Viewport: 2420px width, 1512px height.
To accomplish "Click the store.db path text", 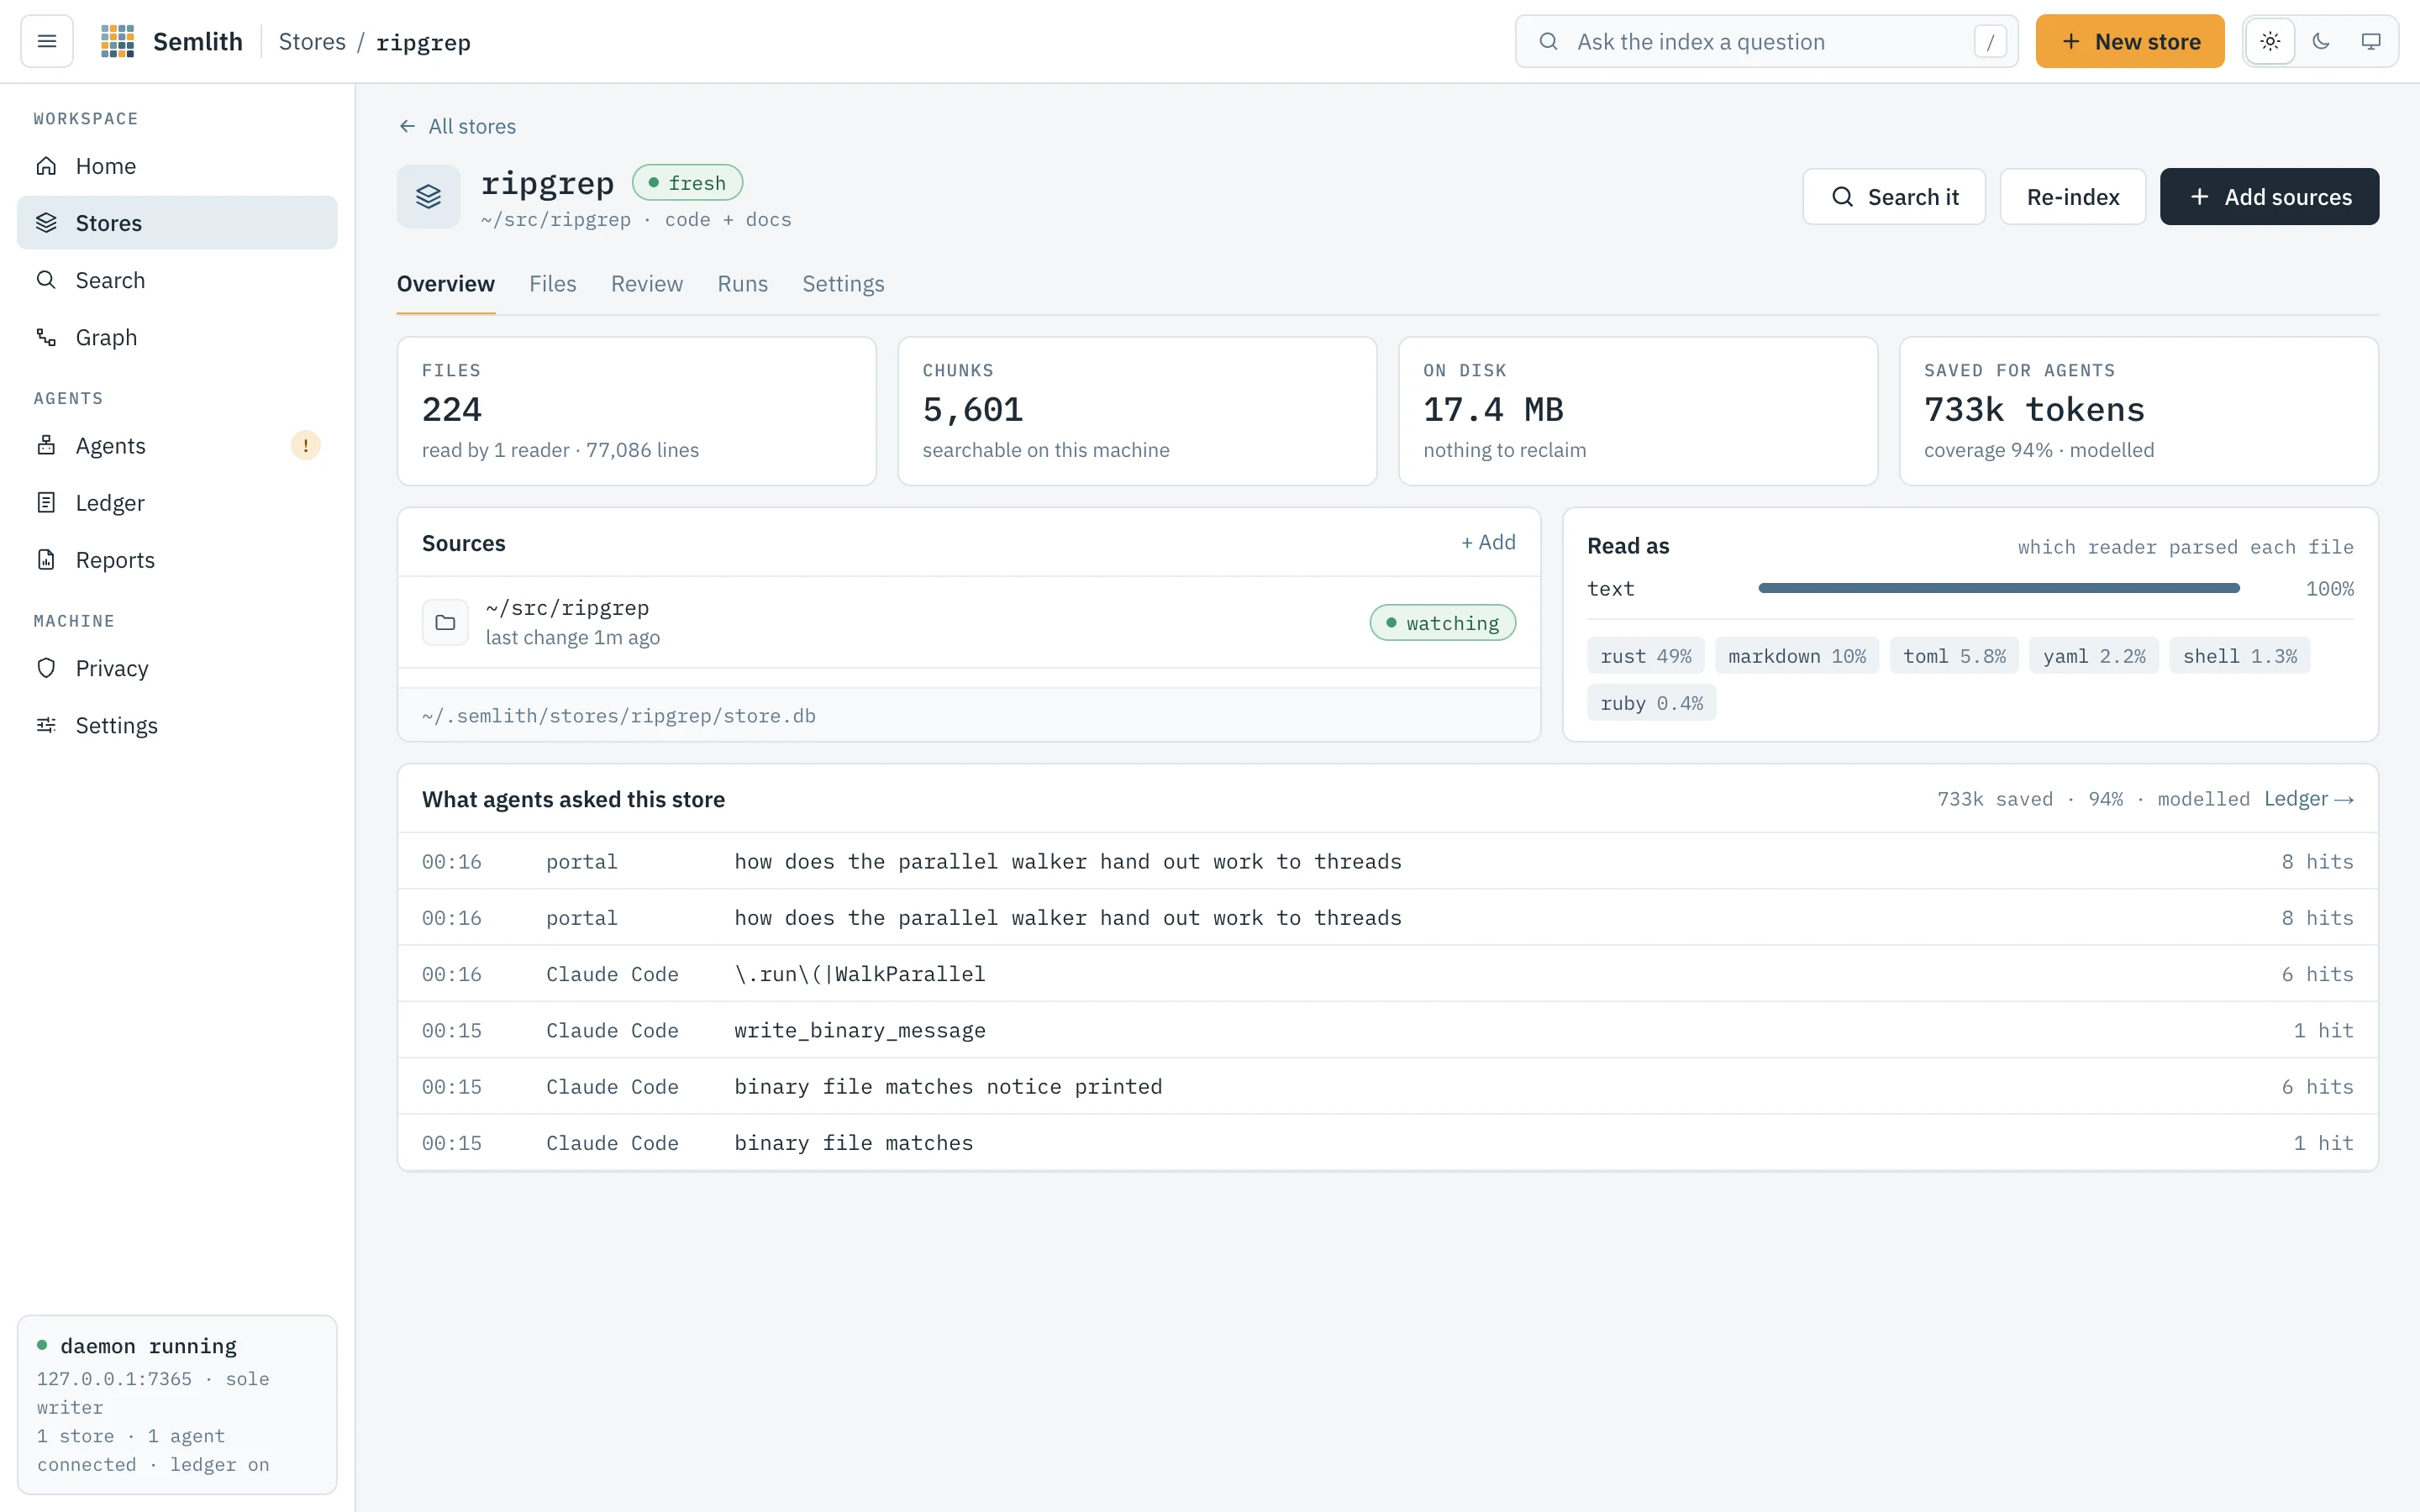I will tap(619, 716).
